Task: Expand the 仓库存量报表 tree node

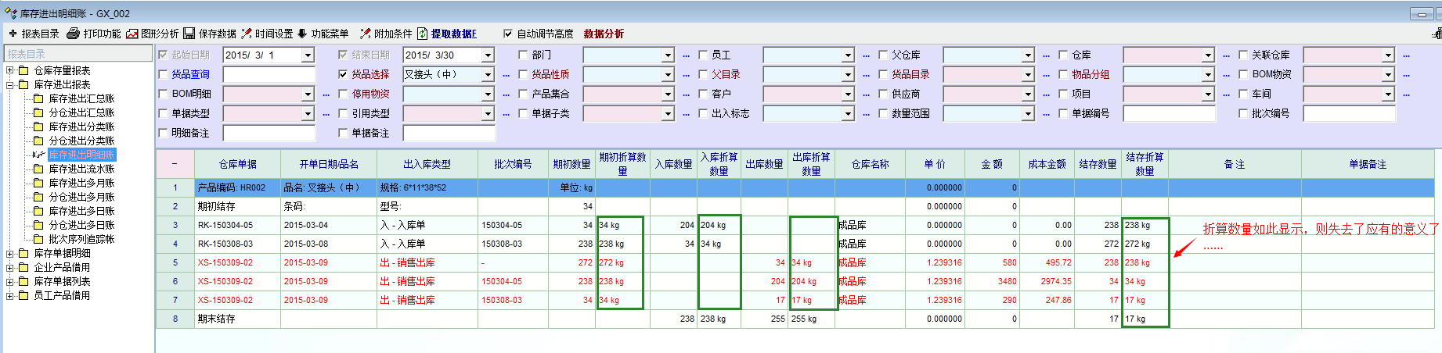Action: (x=10, y=70)
